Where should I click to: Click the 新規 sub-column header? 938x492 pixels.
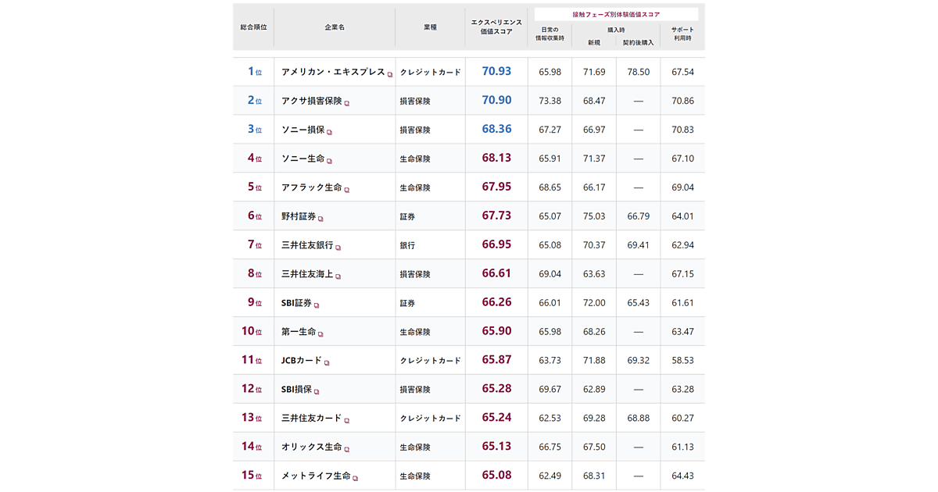(594, 42)
